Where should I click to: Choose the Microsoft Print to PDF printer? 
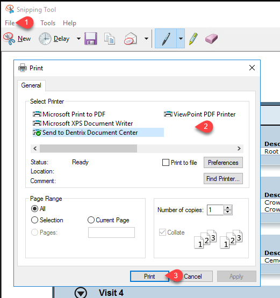coord(69,114)
